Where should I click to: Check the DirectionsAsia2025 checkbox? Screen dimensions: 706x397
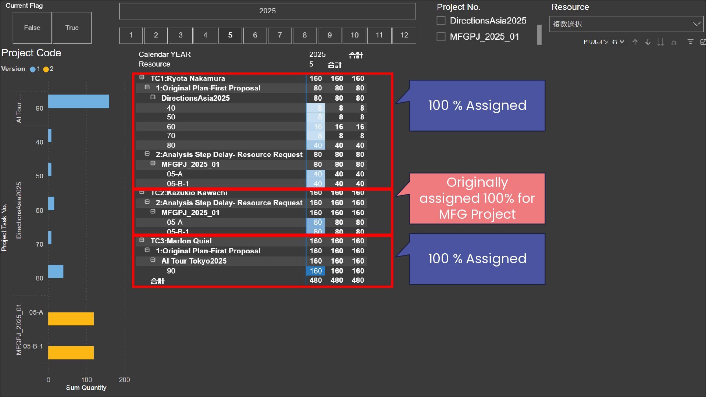click(x=441, y=21)
